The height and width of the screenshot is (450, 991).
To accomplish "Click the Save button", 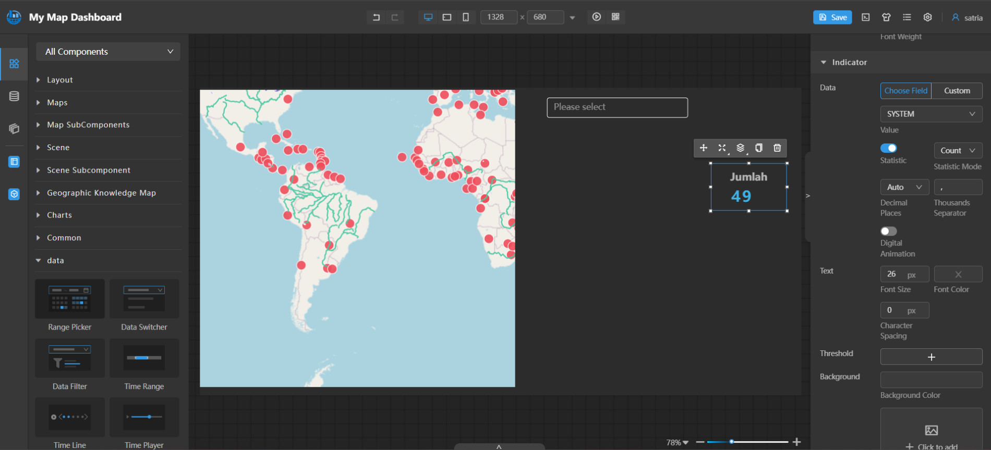I will (832, 17).
